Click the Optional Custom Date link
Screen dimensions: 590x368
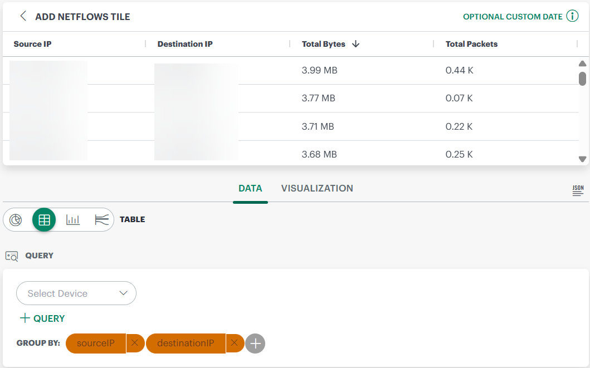tap(513, 17)
